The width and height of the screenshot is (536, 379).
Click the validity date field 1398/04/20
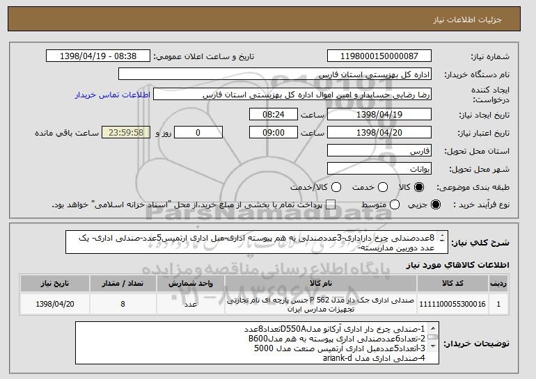click(x=379, y=133)
